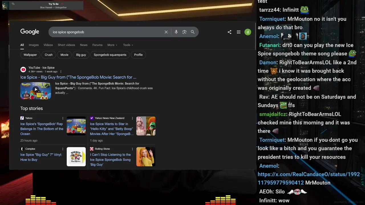The image size is (365, 205).
Task: Open the x.com link posted by Anemol
Action: click(309, 179)
